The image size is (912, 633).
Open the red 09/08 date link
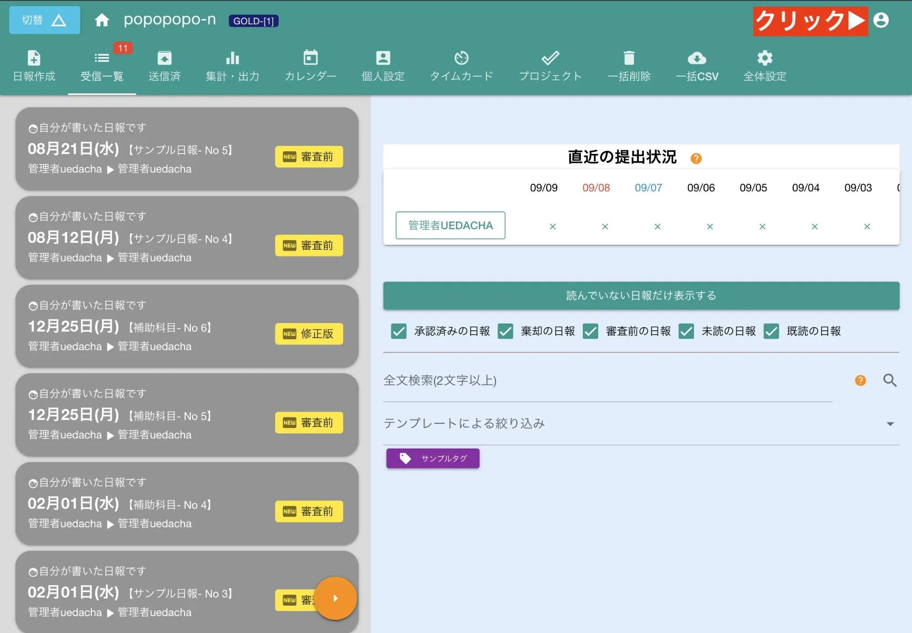(x=596, y=187)
